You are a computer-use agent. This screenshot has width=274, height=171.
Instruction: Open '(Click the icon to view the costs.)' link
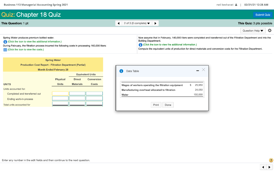(x=26, y=49)
